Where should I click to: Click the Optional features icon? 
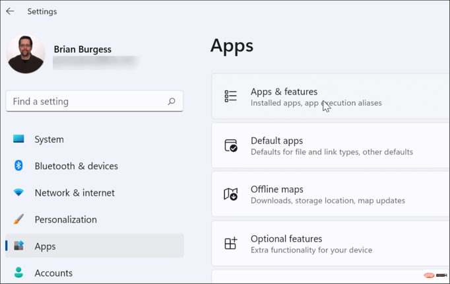[x=231, y=243]
